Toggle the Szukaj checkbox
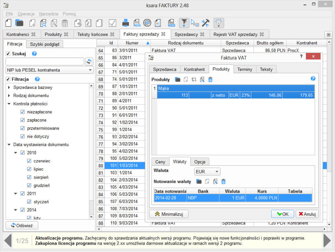Screen dimensions: 335x252 8,54
